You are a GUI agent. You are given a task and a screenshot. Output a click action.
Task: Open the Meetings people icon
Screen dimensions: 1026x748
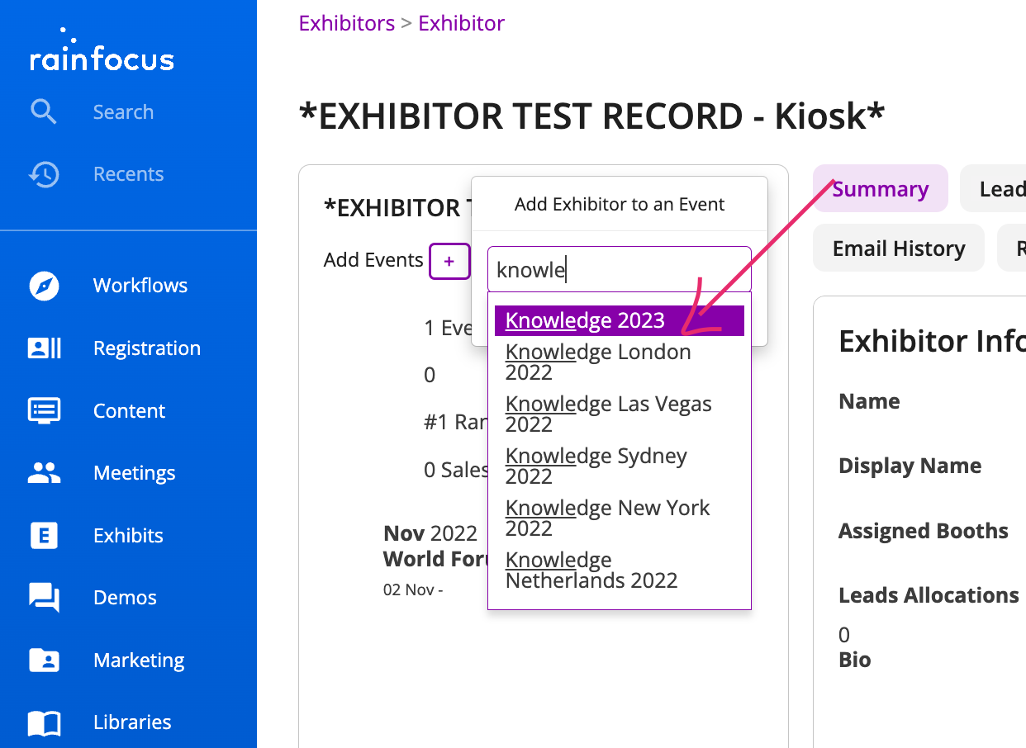tap(44, 473)
